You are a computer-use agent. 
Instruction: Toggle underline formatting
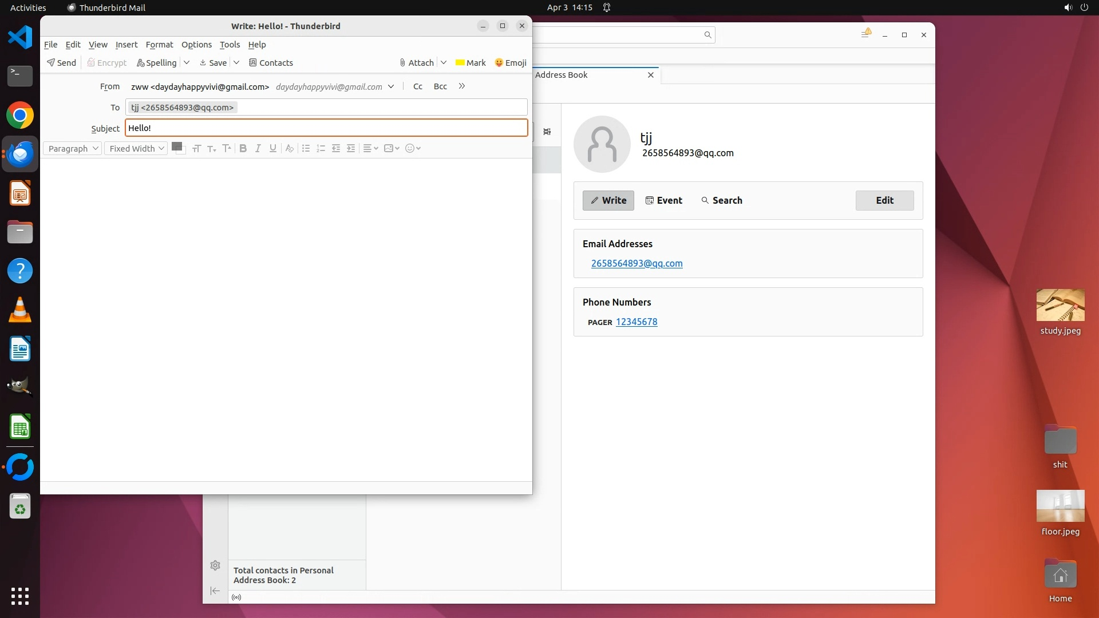coord(273,149)
